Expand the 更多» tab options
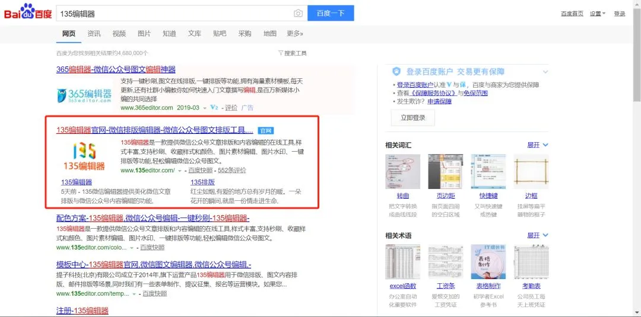Image resolution: width=641 pixels, height=317 pixels. [295, 34]
